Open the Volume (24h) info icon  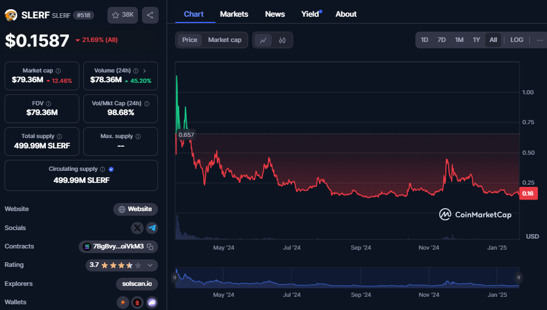point(136,71)
